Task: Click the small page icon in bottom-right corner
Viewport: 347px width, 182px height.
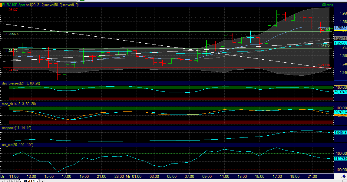Action: pyautogui.click(x=344, y=181)
